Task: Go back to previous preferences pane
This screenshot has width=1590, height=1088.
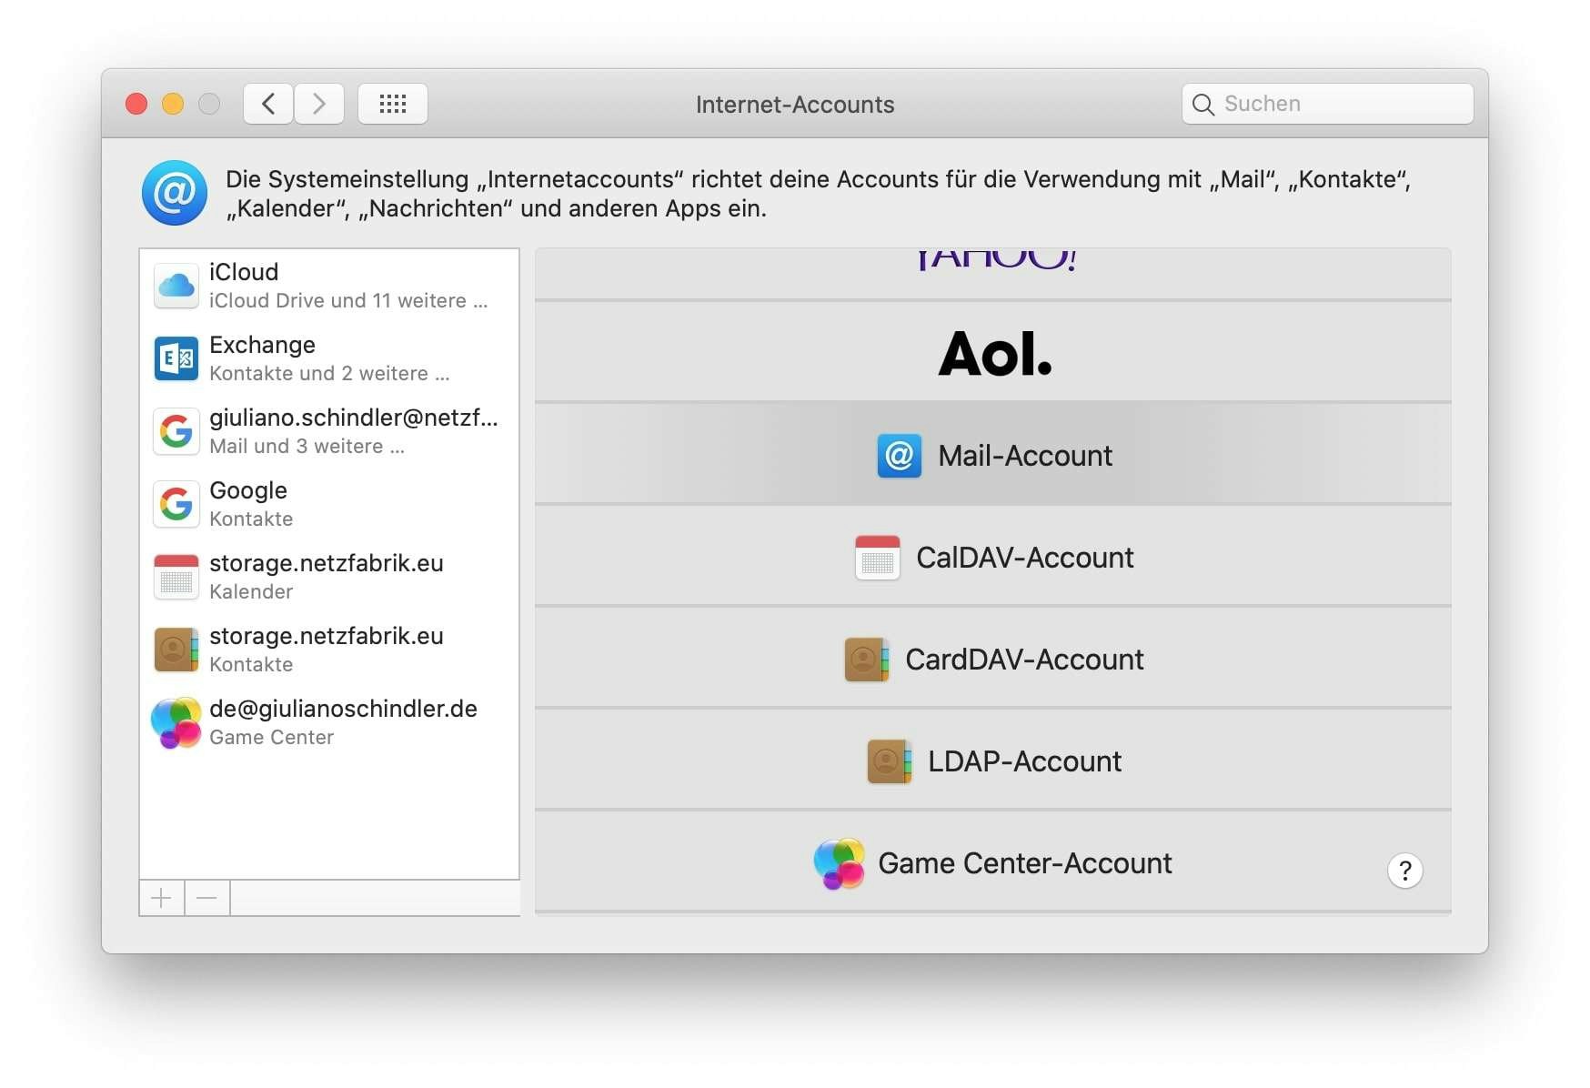Action: pyautogui.click(x=267, y=104)
